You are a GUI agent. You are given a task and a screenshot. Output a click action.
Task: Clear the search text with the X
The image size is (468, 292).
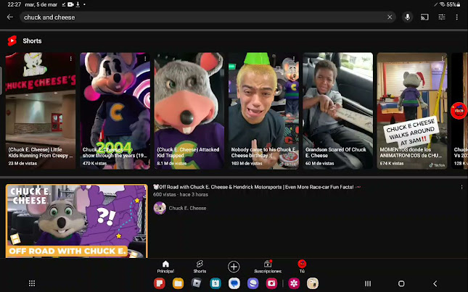coord(390,17)
